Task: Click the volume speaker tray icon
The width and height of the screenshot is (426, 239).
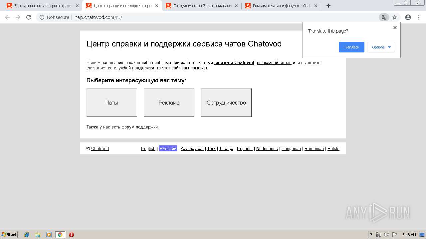Action: point(386,235)
